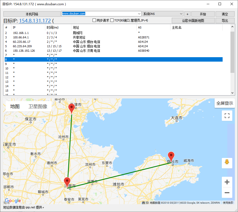Click 威海市 label on the map
Screen dimensions: 238x212
(x=189, y=161)
